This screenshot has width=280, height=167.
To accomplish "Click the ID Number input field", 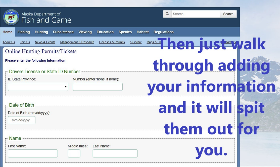I will [98, 87].
